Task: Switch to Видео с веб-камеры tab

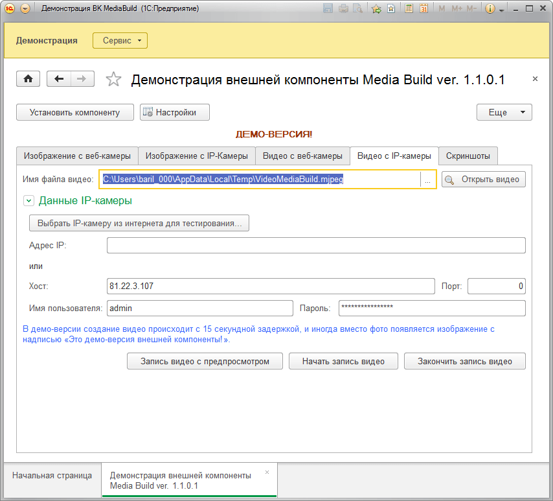Action: point(302,156)
